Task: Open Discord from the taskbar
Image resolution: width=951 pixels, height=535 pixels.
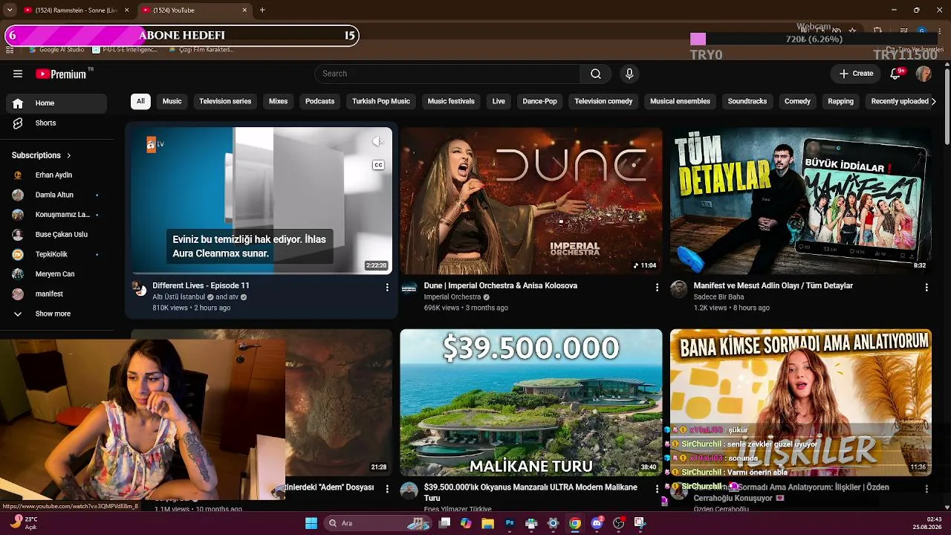Action: (597, 523)
